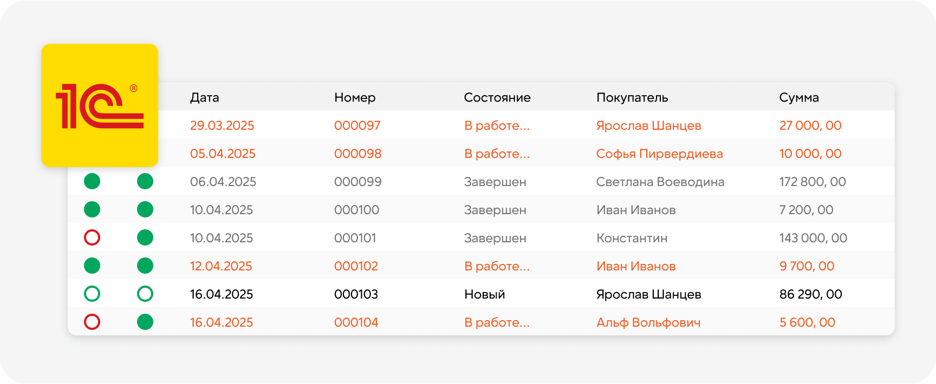Click right green circle in row 000102
This screenshot has width=936, height=384.
click(145, 266)
